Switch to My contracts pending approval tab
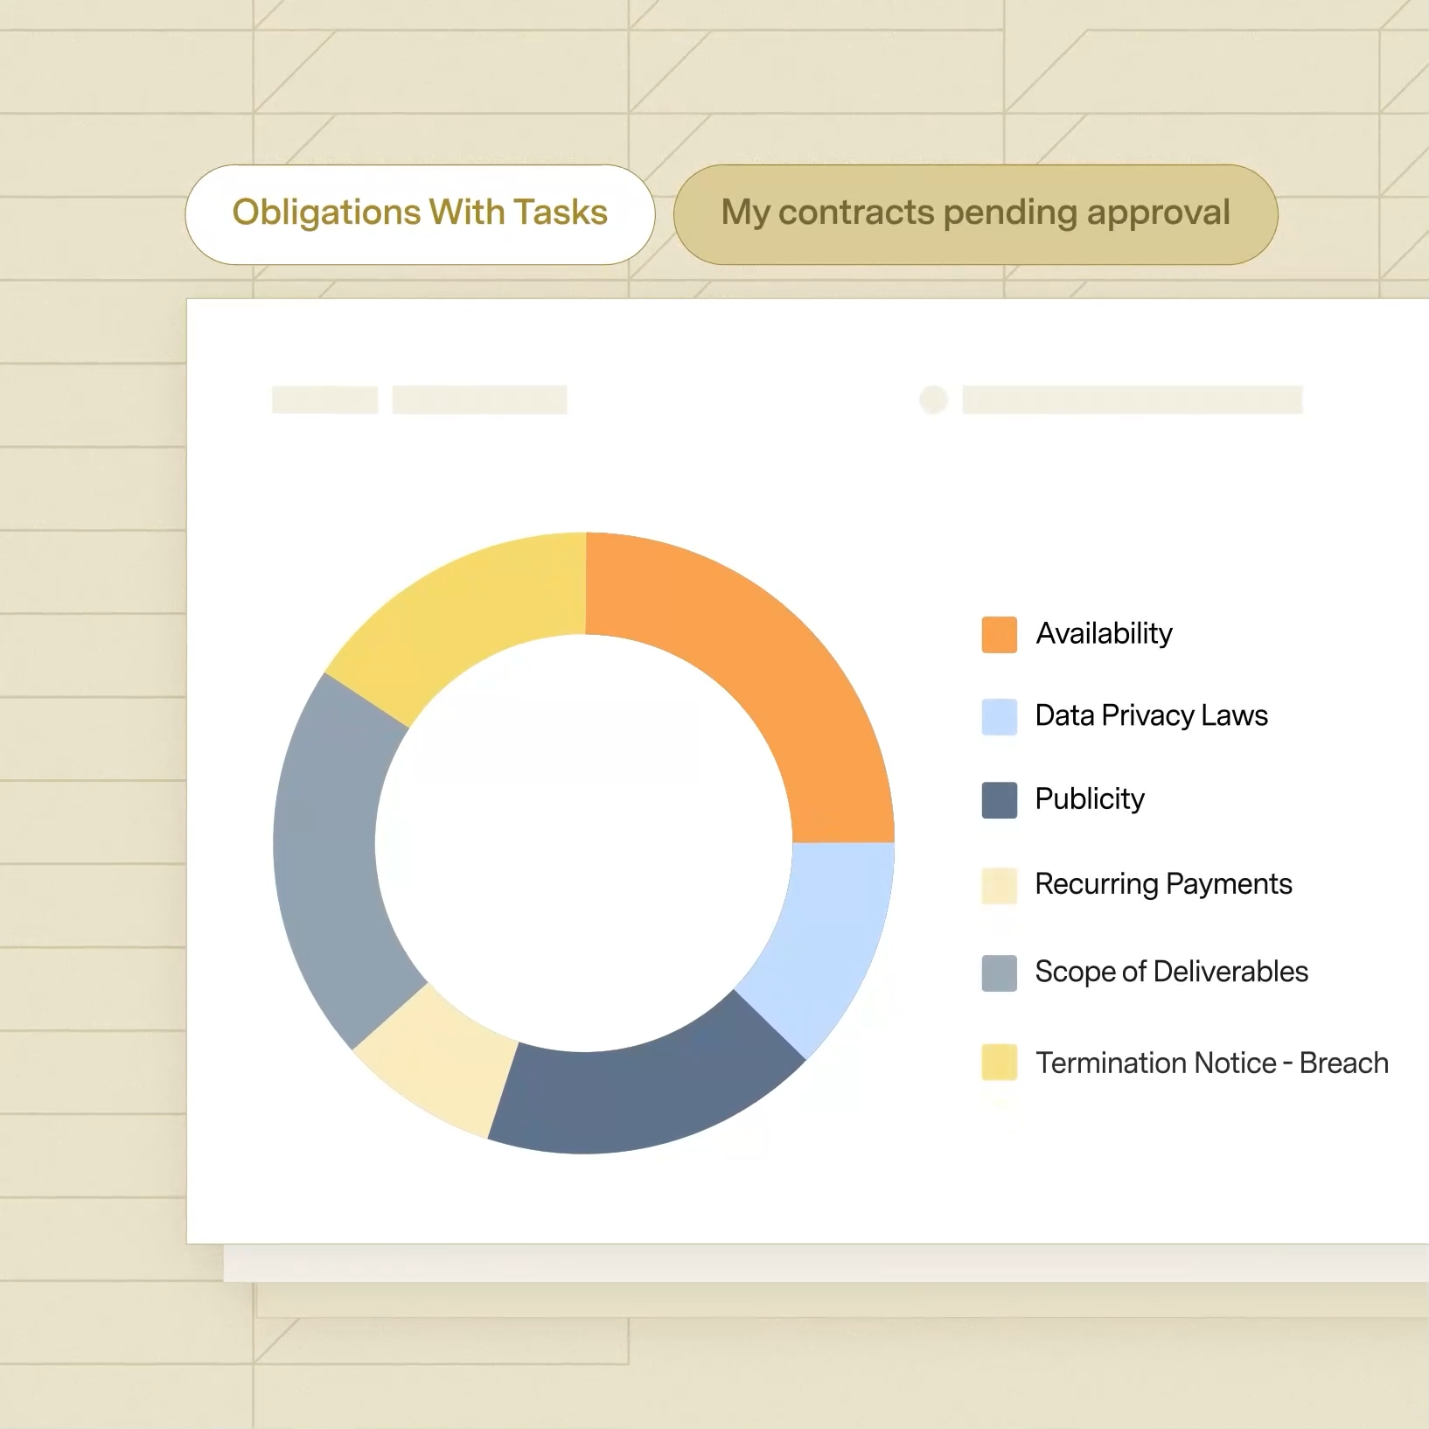The width and height of the screenshot is (1429, 1429). [x=975, y=214]
